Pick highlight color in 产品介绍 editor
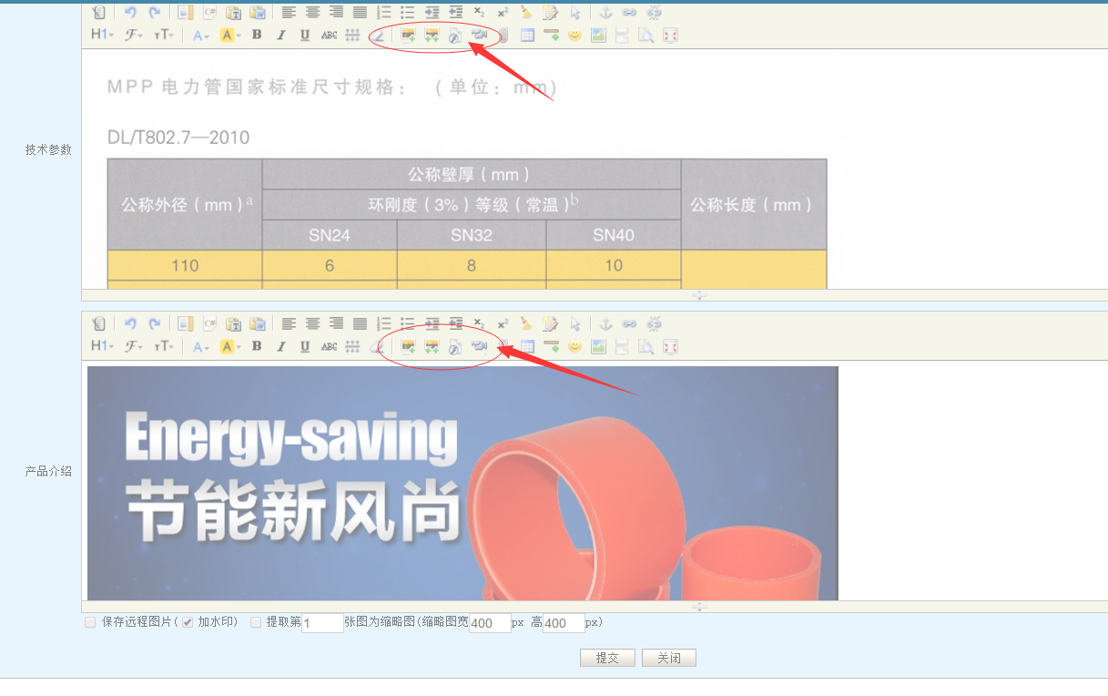The width and height of the screenshot is (1108, 696). pyautogui.click(x=230, y=346)
